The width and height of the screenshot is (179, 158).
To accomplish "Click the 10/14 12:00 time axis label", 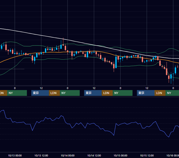I will click(94, 155).
